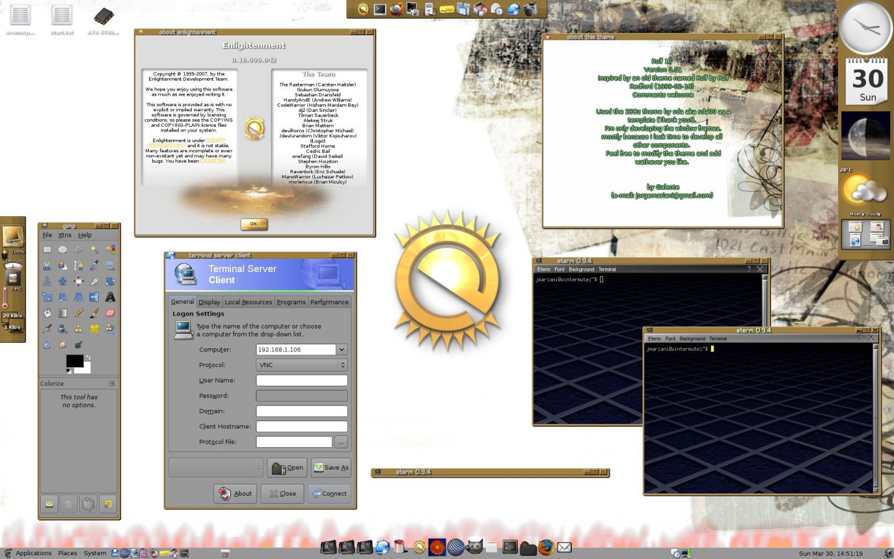This screenshot has height=559, width=894.
Task: Click the Open button in Terminal Server Client
Action: [287, 467]
